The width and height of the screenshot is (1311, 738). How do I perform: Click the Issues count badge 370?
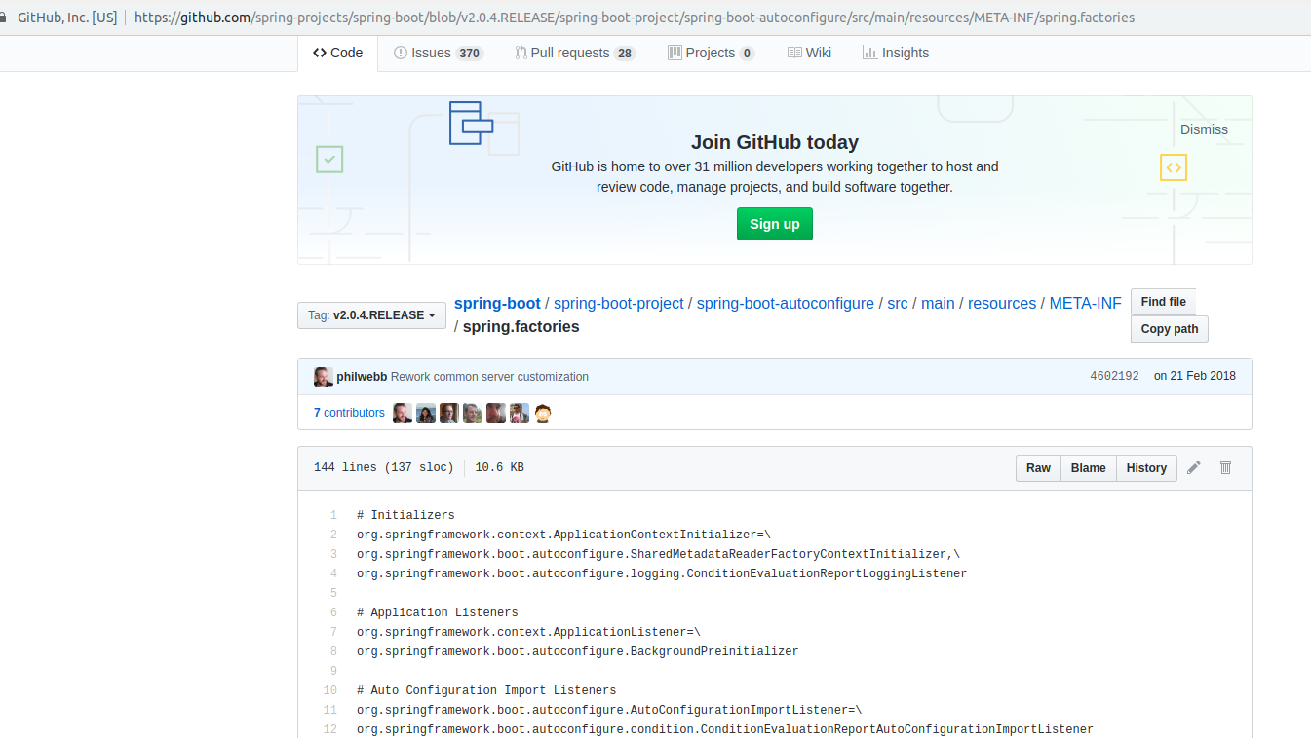point(470,54)
